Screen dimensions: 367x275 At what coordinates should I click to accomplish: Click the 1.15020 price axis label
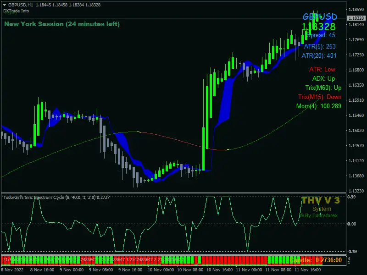(x=356, y=131)
